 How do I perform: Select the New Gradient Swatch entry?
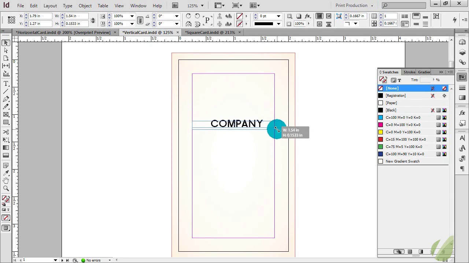[413, 161]
